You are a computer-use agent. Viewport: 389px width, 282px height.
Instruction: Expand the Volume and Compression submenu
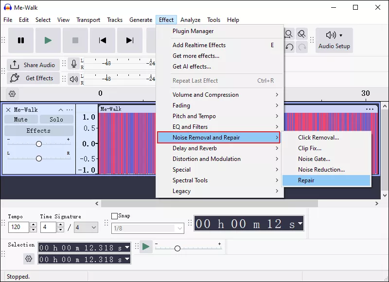(x=220, y=95)
